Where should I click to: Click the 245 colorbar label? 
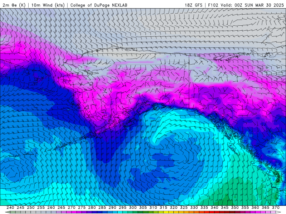click(x=20, y=208)
